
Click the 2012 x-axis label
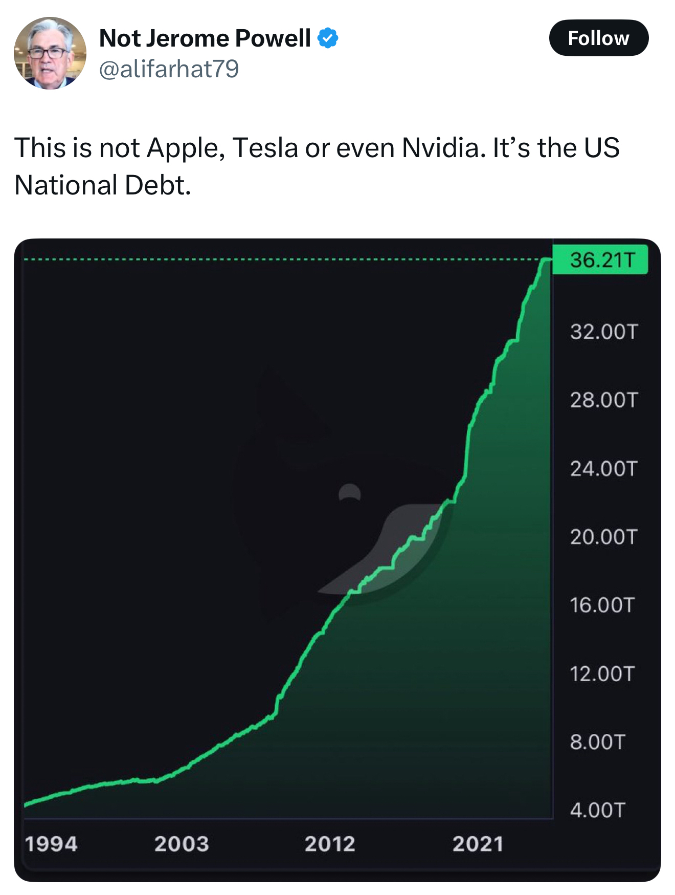pos(330,844)
